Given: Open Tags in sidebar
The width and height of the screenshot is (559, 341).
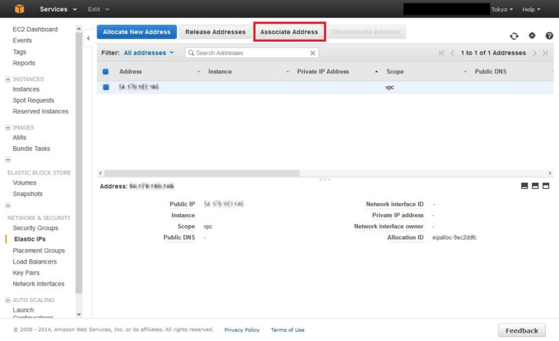Looking at the screenshot, I should 20,52.
